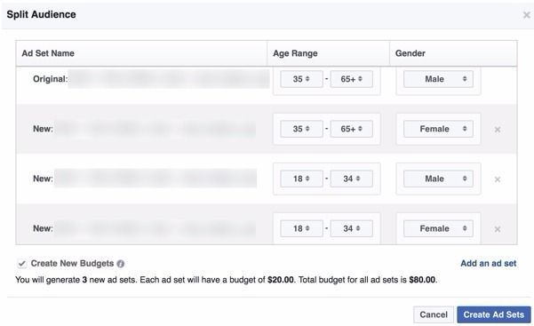Click the Cancel button
This screenshot has height=326, width=534.
tap(434, 314)
